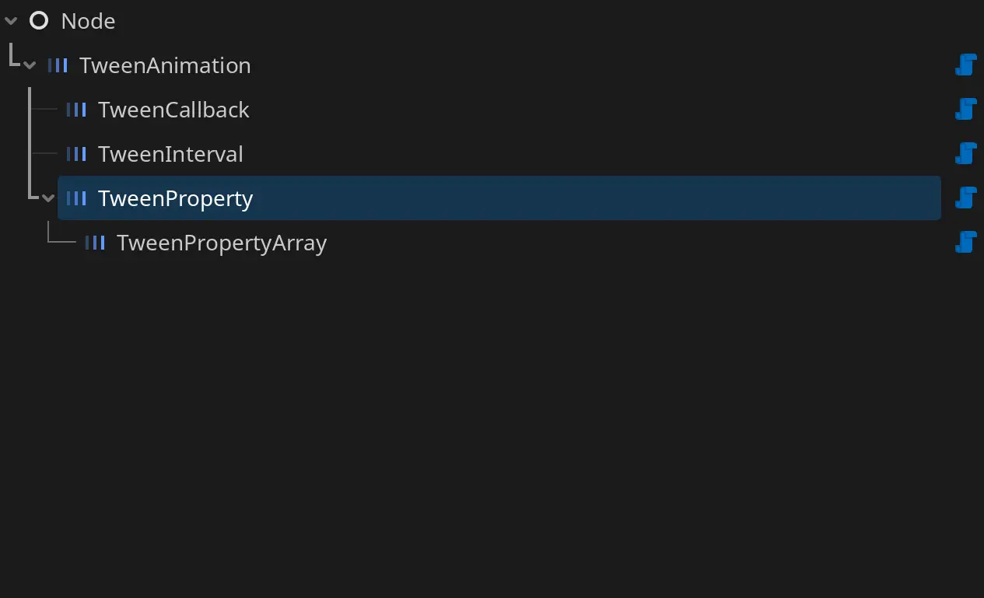
Task: Click the TweenInterval node type icon
Action: pos(76,154)
